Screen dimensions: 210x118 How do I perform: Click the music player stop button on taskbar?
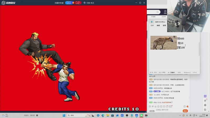tap(37, 115)
